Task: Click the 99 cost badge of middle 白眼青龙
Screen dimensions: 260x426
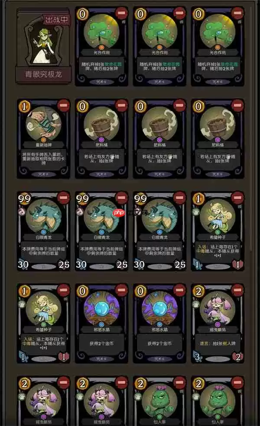Action: pos(82,199)
